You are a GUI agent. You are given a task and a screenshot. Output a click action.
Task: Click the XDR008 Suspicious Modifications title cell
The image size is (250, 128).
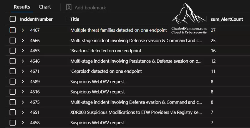(136, 112)
